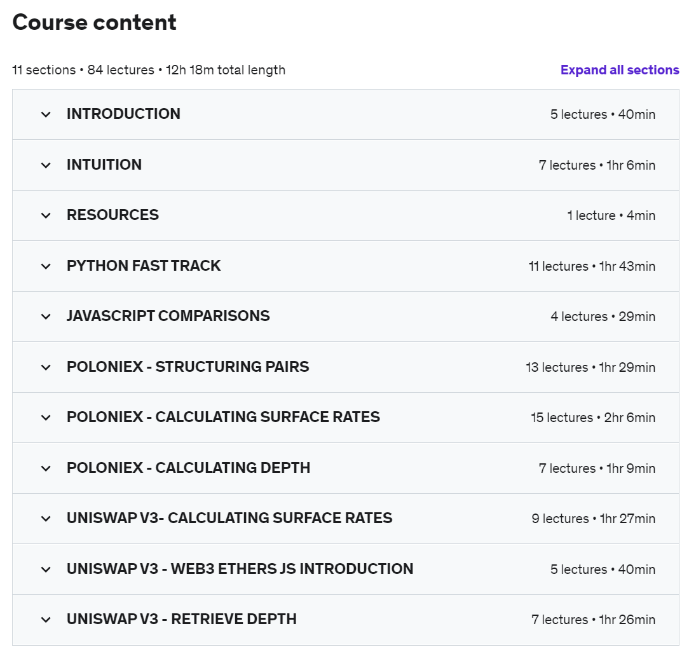This screenshot has width=689, height=654.
Task: Expand the RESOURCES section chevron
Action: coord(46,216)
